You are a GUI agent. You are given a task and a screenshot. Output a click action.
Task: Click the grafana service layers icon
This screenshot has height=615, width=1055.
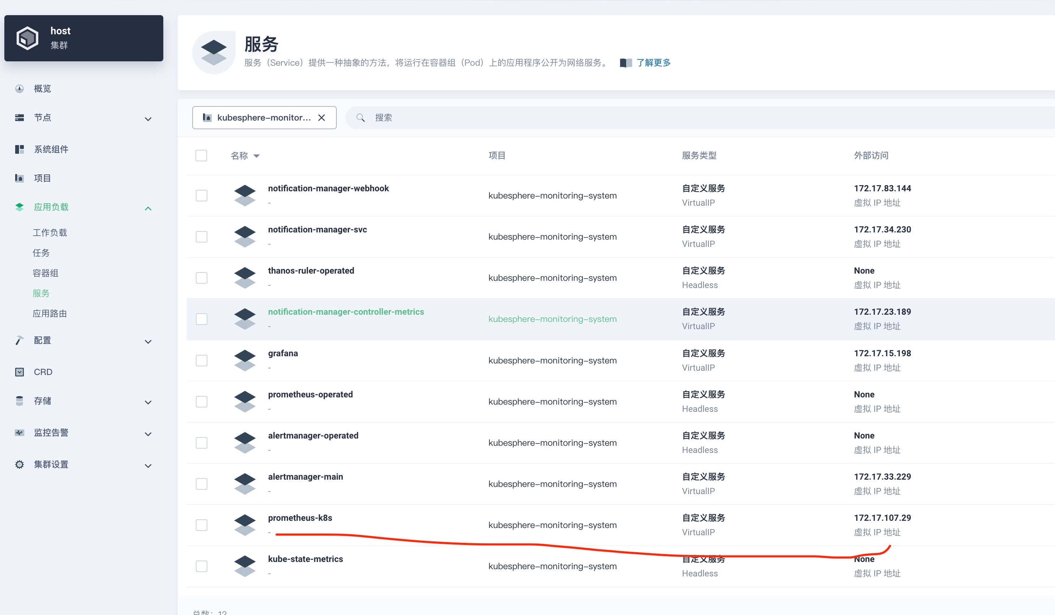(245, 360)
